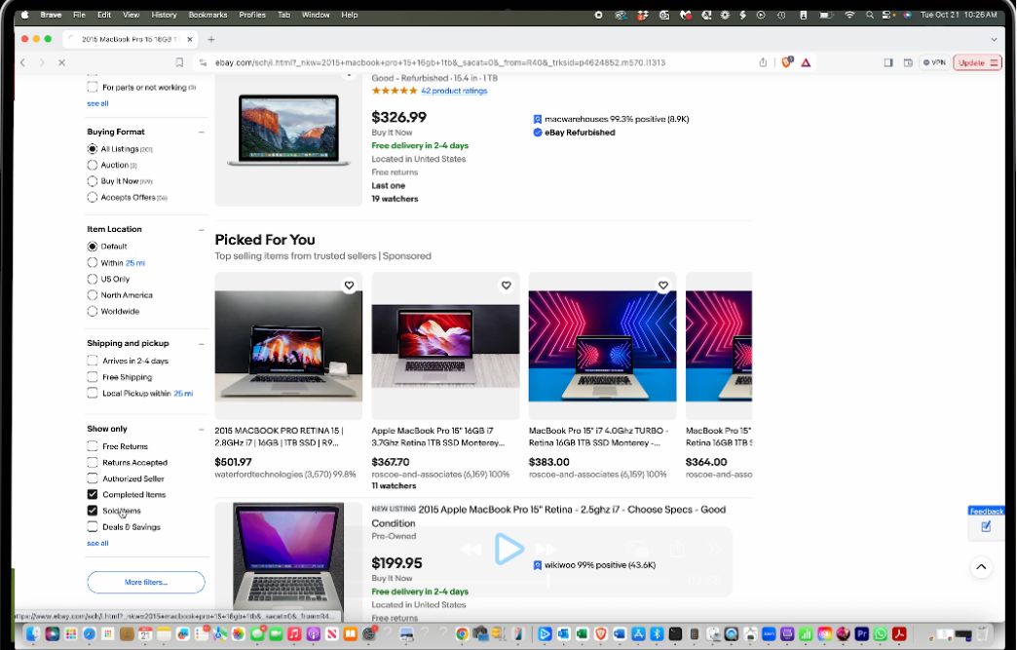1017x650 pixels.
Task: Collapse the Buying Format section
Action: (202, 133)
